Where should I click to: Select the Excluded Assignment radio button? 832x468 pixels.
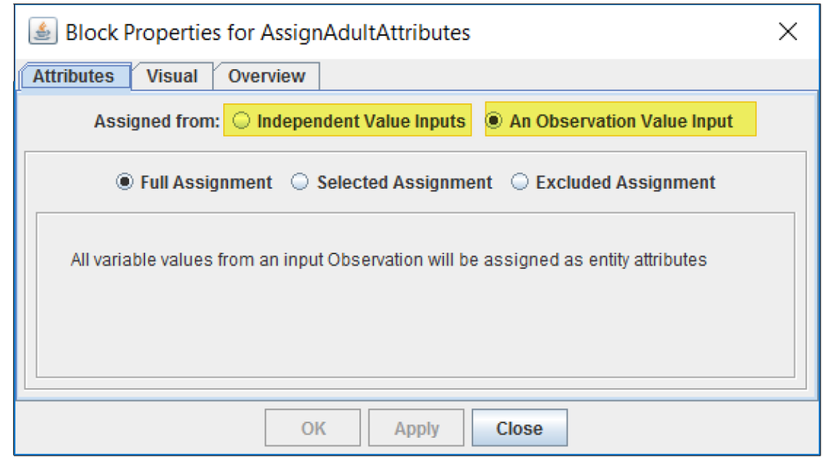520,182
